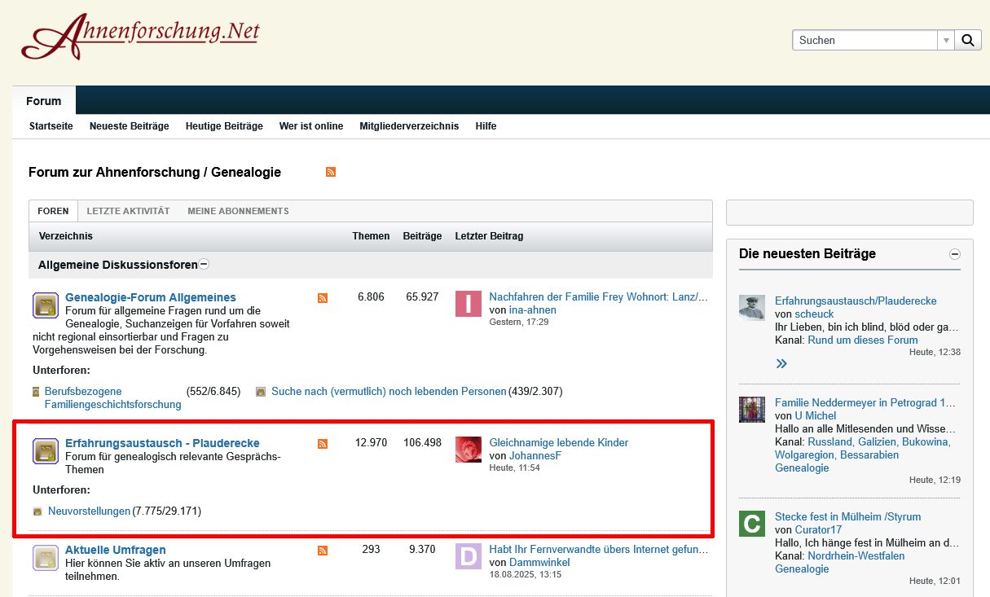Click the double-arrow icon under scheuck's post
The height and width of the screenshot is (597, 990).
[781, 363]
